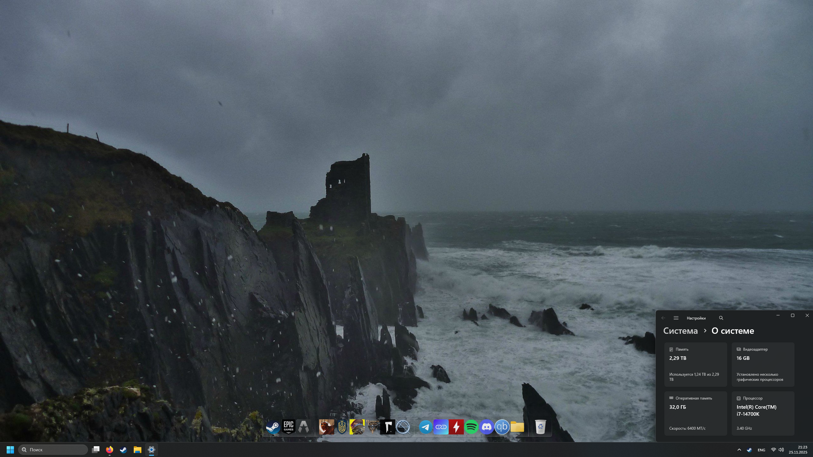Image resolution: width=813 pixels, height=457 pixels.
Task: Open the Recycle Bin in the dock
Action: [540, 427]
